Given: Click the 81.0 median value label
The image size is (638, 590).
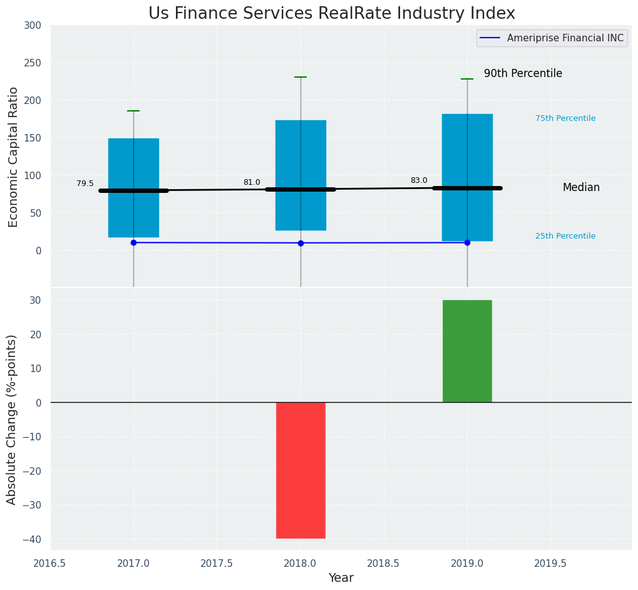Looking at the screenshot, I should [x=252, y=182].
